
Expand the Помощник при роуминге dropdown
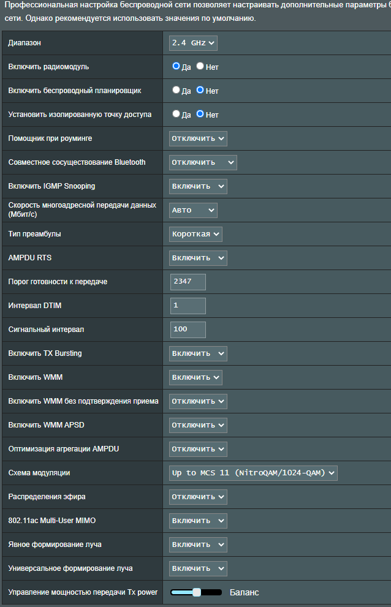(198, 138)
